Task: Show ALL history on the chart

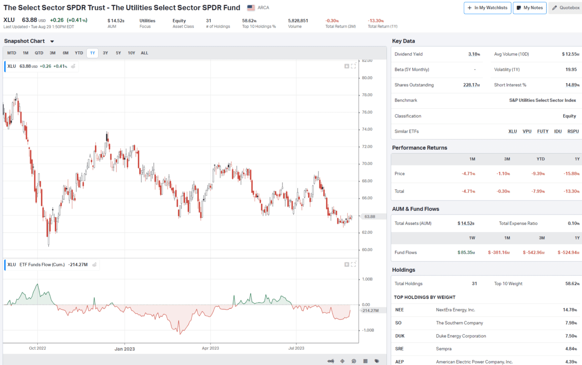Action: 144,53
